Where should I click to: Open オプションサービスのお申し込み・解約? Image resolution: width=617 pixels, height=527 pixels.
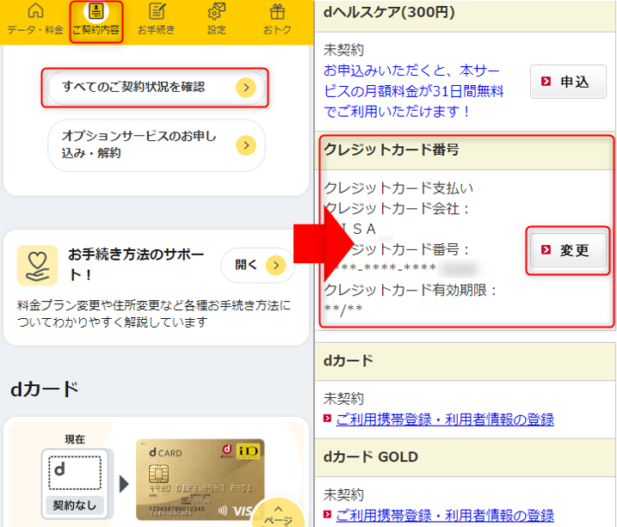pyautogui.click(x=157, y=145)
